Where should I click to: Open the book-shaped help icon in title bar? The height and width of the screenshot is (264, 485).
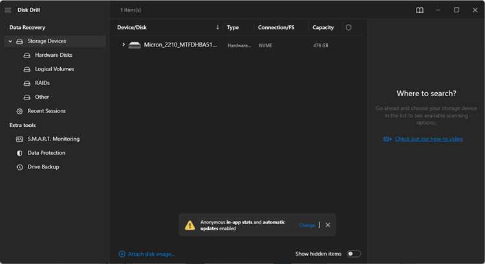[x=420, y=10]
